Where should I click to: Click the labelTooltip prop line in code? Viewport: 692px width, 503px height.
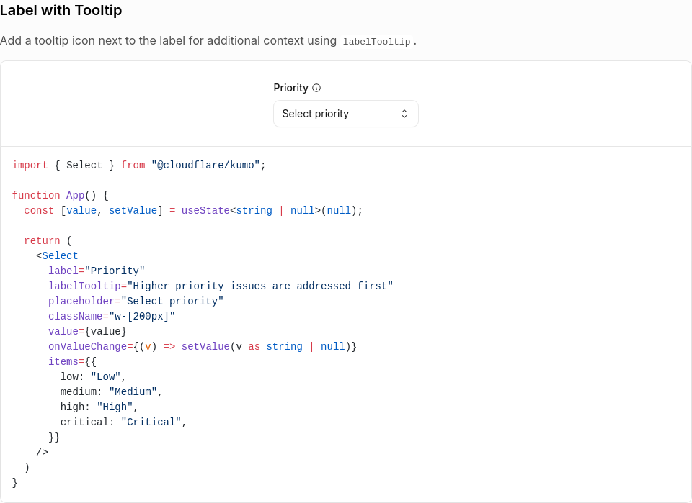point(221,286)
